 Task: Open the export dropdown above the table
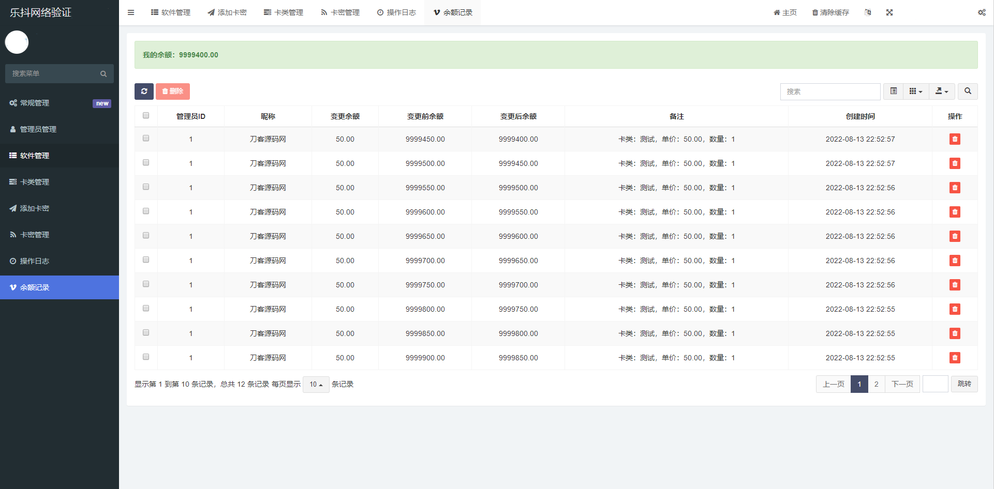942,91
